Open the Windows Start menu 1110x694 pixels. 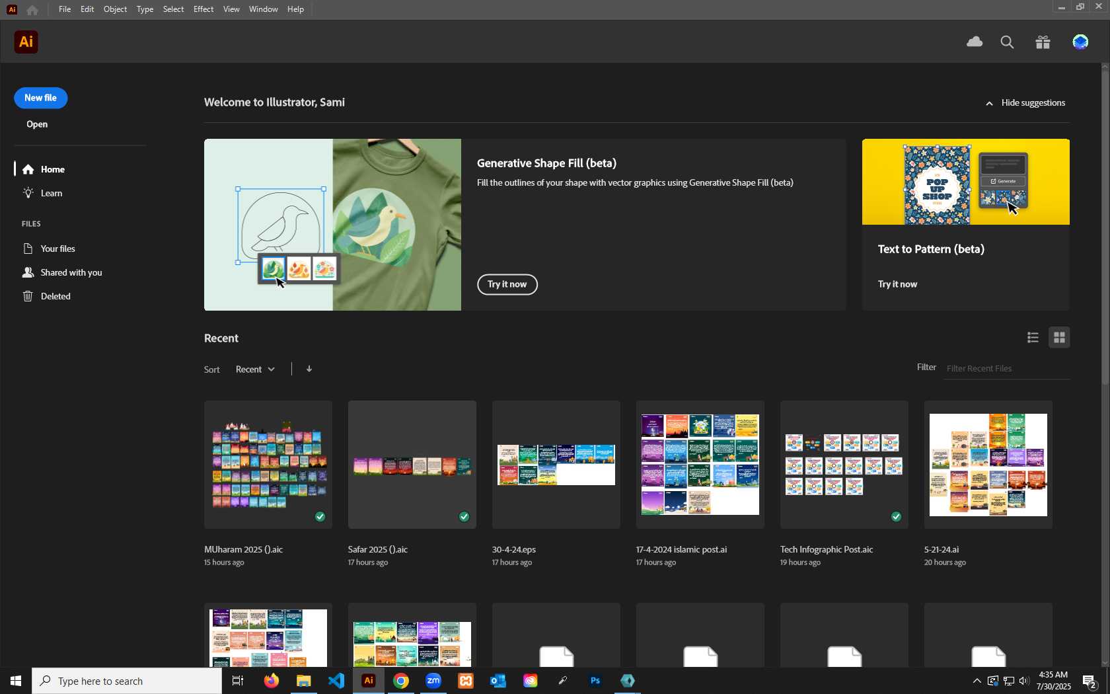pos(16,681)
